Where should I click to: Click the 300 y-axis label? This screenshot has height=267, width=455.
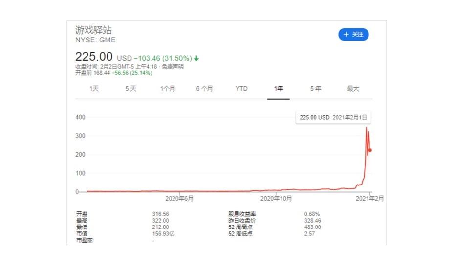click(x=80, y=136)
